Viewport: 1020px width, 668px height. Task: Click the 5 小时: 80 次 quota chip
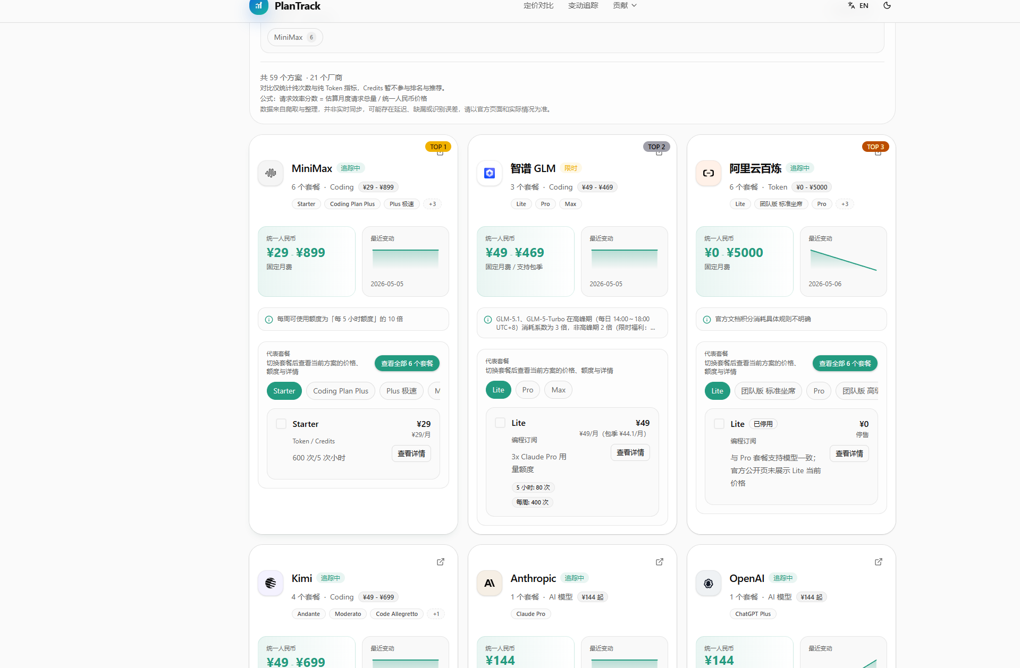(533, 487)
